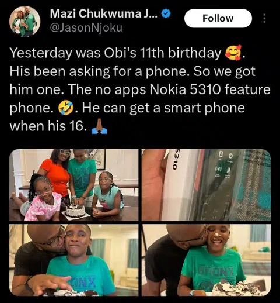Click the 5310 label on the phone box
The height and width of the screenshot is (303, 280).
coord(175,159)
